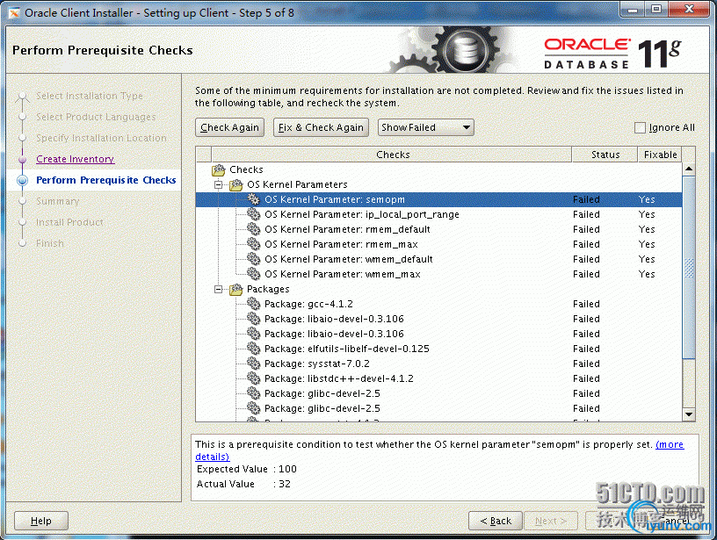Screen dimensions: 717x540
Task: Select the Specify Installation Location step
Action: [101, 138]
